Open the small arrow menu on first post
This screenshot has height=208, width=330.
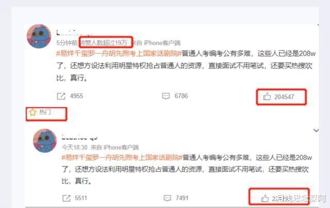tap(318, 25)
